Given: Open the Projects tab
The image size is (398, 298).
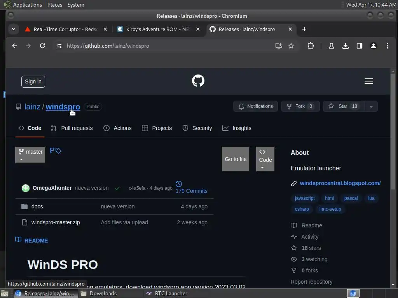Looking at the screenshot, I should (x=157, y=128).
